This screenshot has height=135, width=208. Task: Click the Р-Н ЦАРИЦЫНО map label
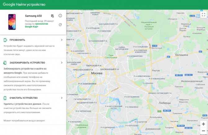coord(108,128)
